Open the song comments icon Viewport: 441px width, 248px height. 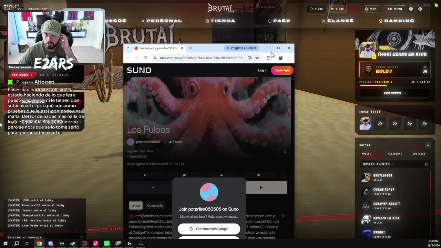pos(184,175)
